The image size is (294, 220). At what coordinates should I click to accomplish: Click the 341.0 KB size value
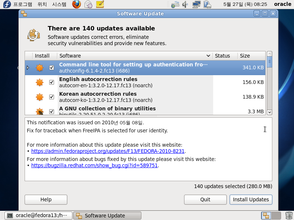click(253, 67)
